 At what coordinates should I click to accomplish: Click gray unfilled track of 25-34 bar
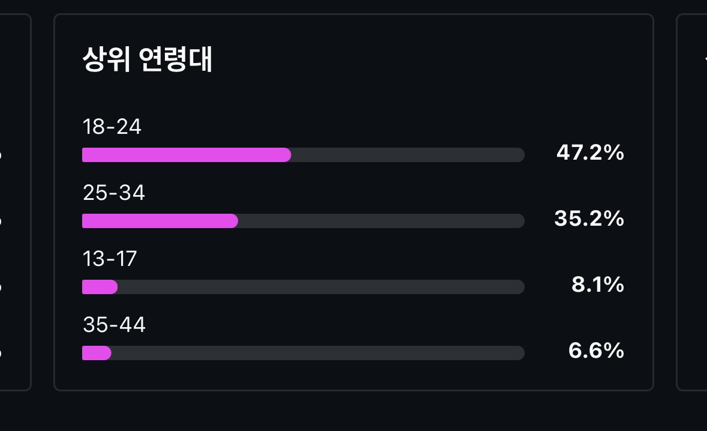381,221
